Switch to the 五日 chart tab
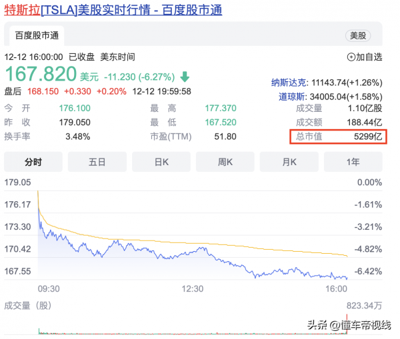The height and width of the screenshot is (339, 400). (x=97, y=162)
